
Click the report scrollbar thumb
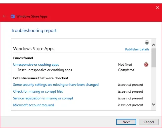pyautogui.click(x=154, y=58)
